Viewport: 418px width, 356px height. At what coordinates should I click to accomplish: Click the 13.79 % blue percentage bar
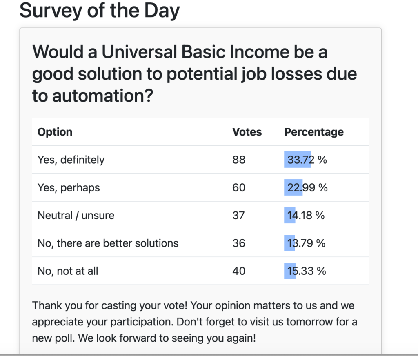click(289, 243)
